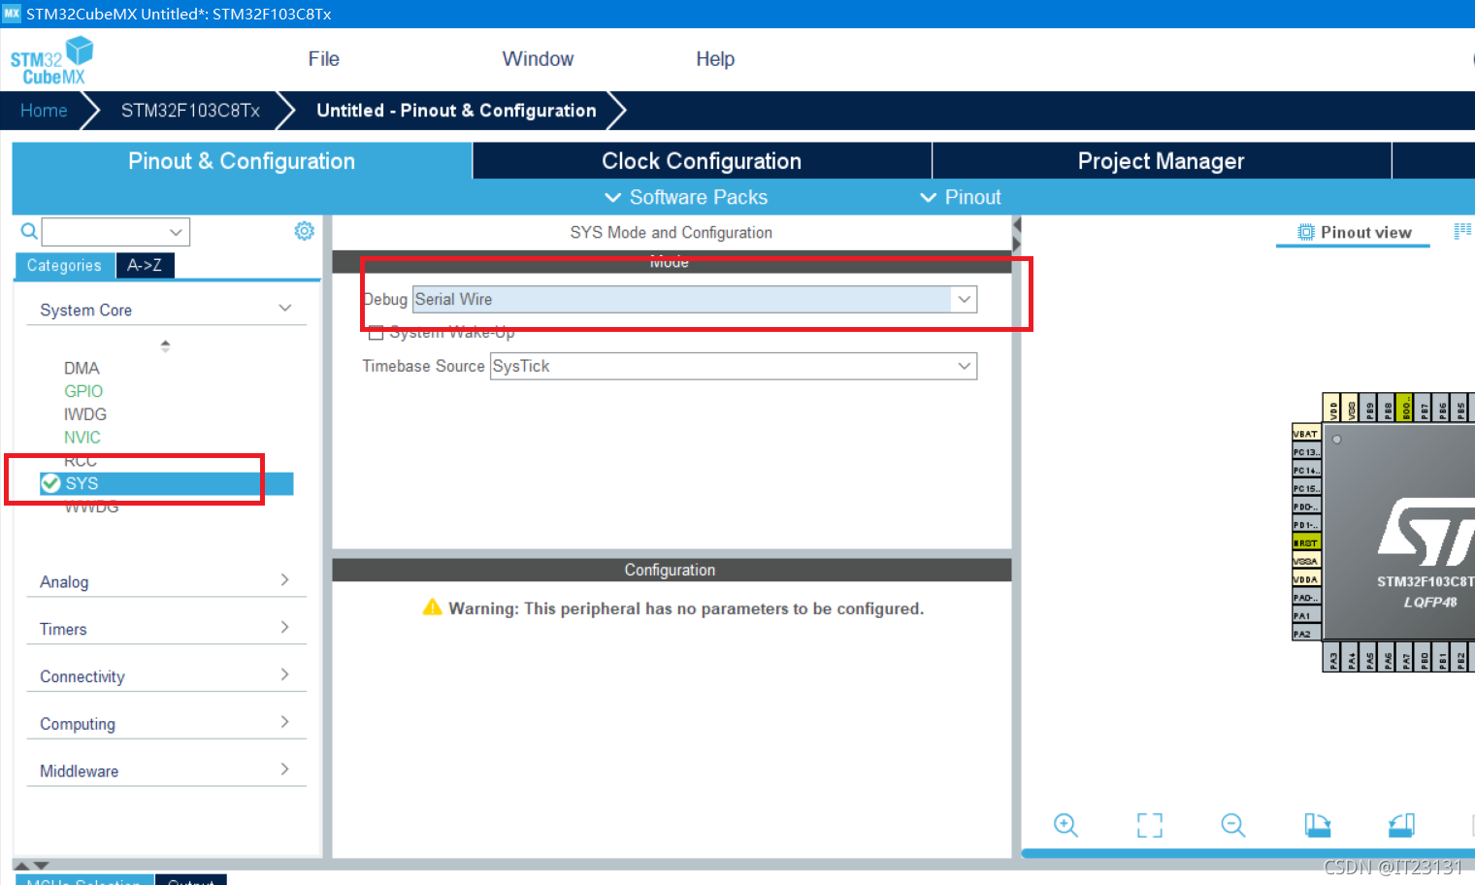Screen dimensions: 1475x885
Task: Click the PC14 pin on the chip
Action: click(x=1306, y=471)
